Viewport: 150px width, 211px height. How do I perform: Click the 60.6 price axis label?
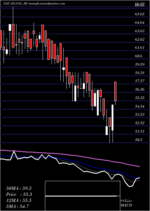point(139,56)
